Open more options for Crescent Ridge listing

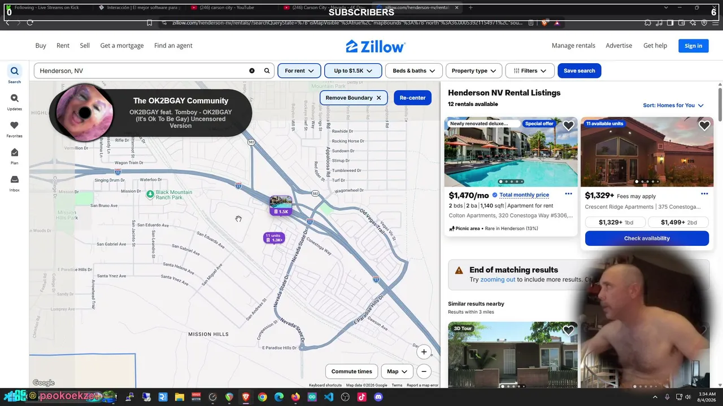[x=704, y=194]
